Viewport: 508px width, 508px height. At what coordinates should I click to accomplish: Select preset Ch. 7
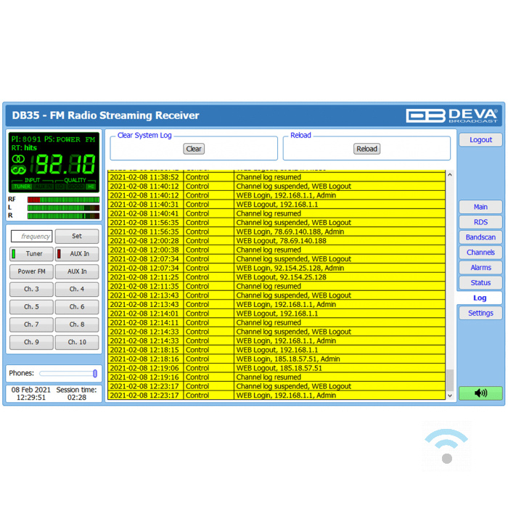31,324
